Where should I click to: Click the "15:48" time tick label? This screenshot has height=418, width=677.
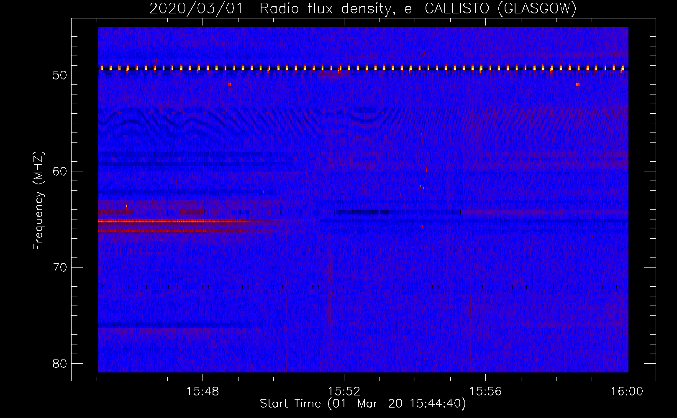[x=203, y=392]
